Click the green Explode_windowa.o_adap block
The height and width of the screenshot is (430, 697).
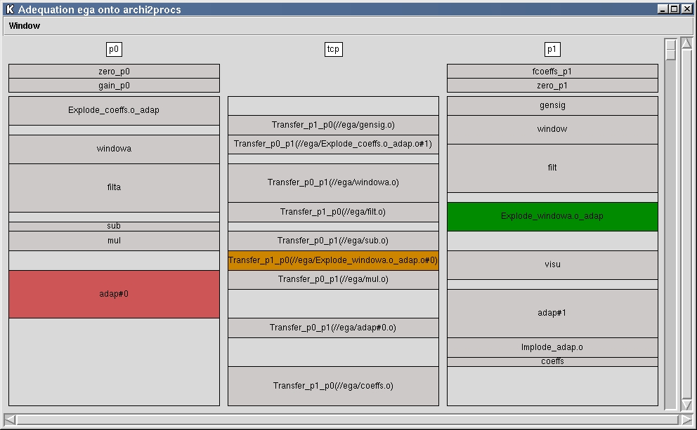coord(552,216)
